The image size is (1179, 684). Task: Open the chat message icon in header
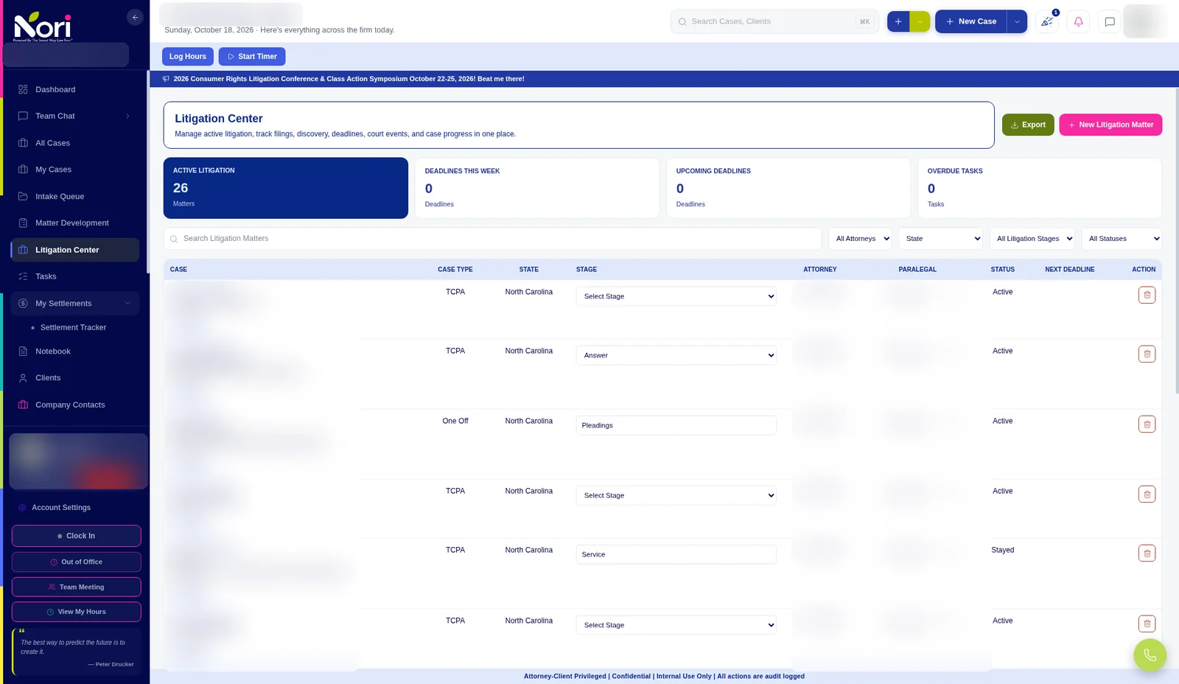[1110, 21]
